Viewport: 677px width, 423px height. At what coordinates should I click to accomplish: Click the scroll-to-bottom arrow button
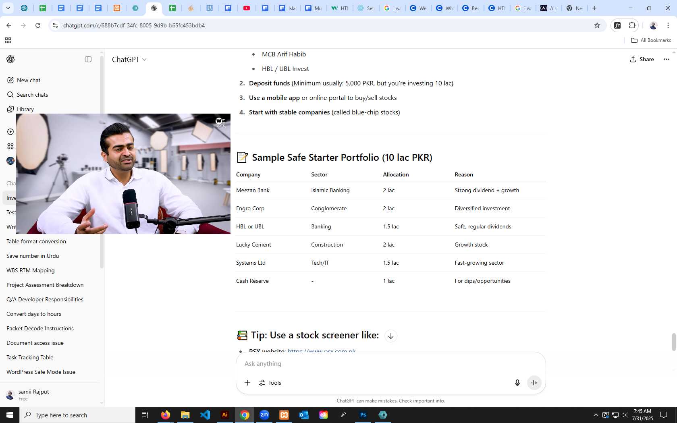click(390, 336)
